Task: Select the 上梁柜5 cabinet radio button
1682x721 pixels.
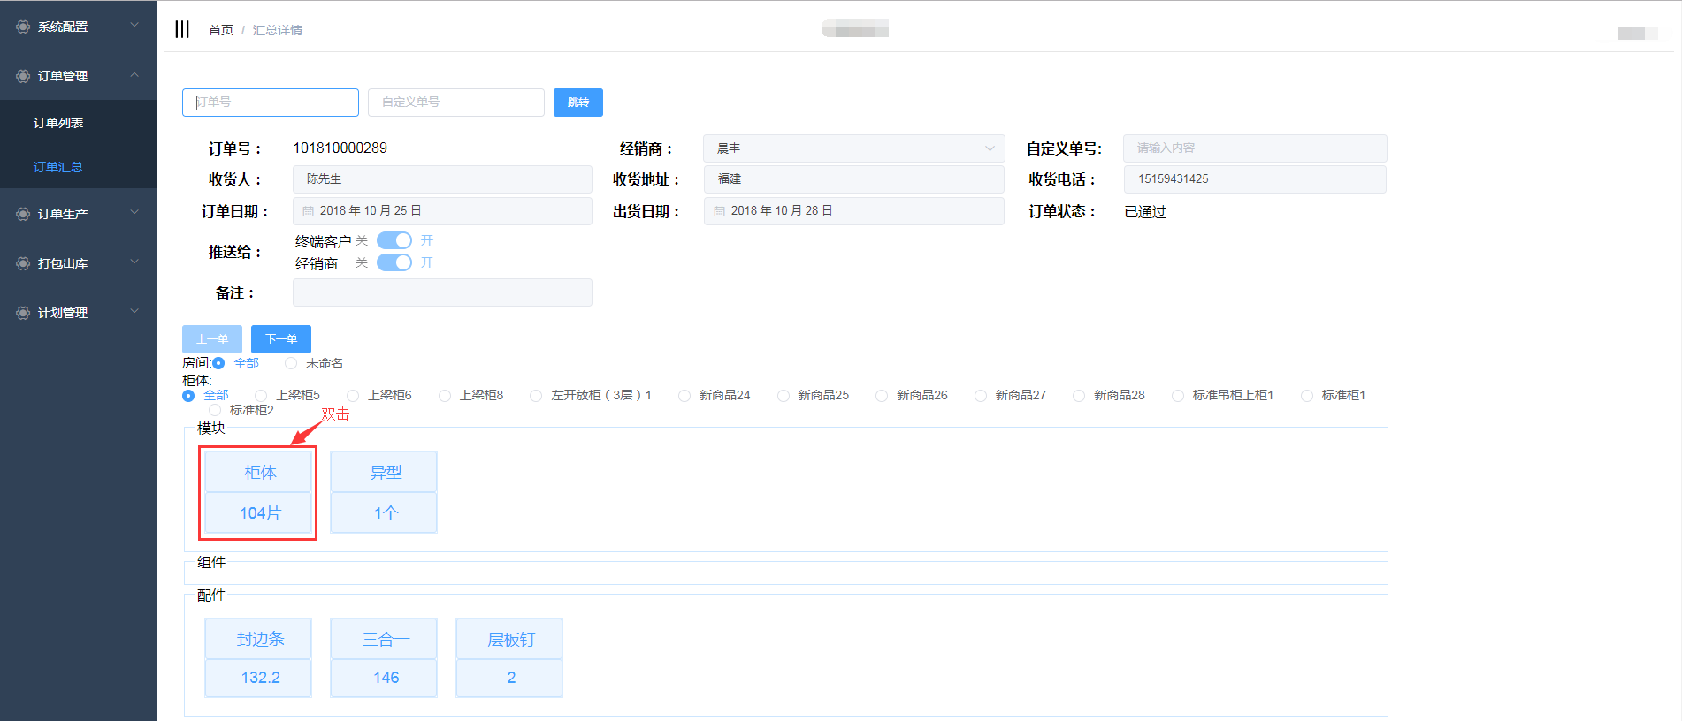Action: 261,396
